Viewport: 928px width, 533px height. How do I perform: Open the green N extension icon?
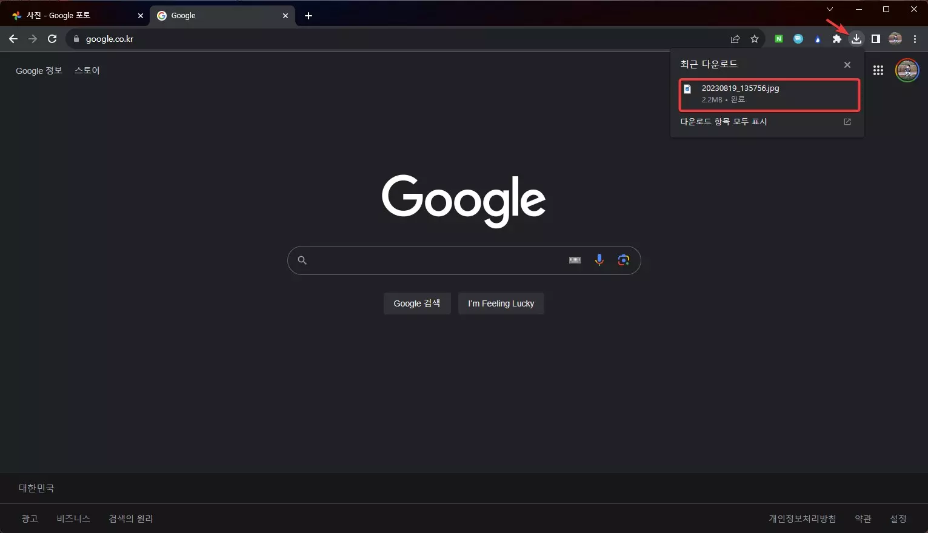point(779,39)
